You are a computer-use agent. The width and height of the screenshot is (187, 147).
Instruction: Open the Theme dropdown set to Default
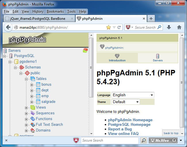[126, 102]
